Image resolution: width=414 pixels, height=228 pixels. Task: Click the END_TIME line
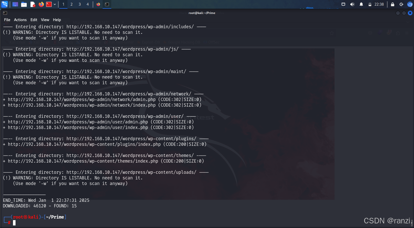click(46, 200)
